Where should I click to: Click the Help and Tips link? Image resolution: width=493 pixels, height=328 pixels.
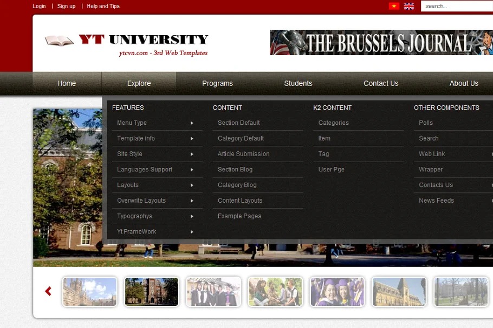(x=103, y=6)
